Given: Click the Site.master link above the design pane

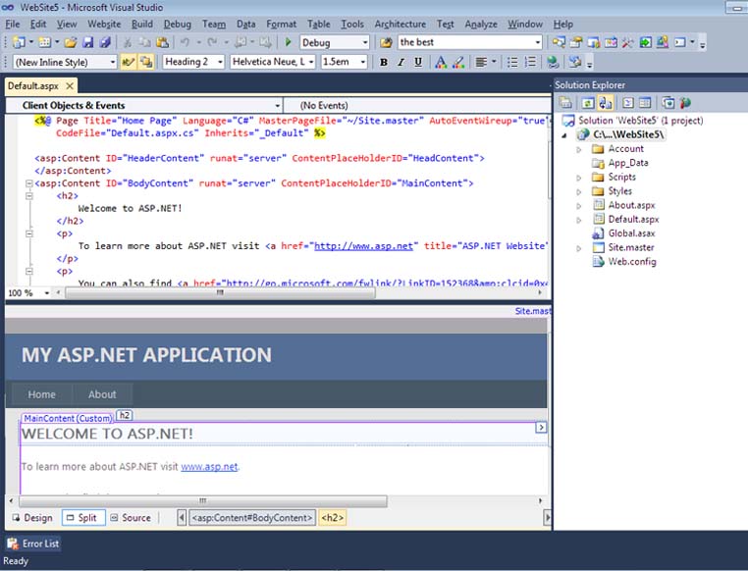Looking at the screenshot, I should point(532,311).
